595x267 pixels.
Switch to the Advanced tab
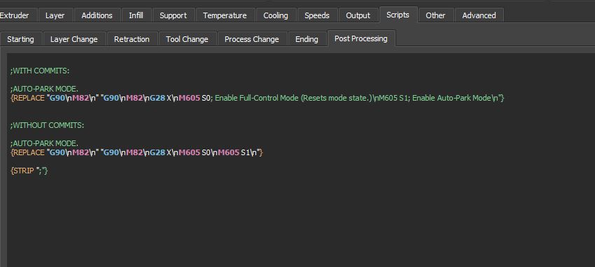479,15
